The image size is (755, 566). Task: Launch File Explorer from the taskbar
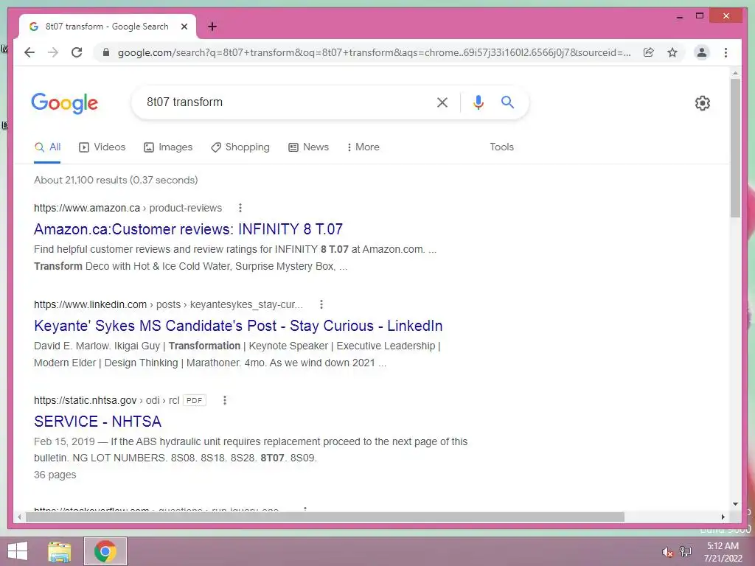(60, 551)
